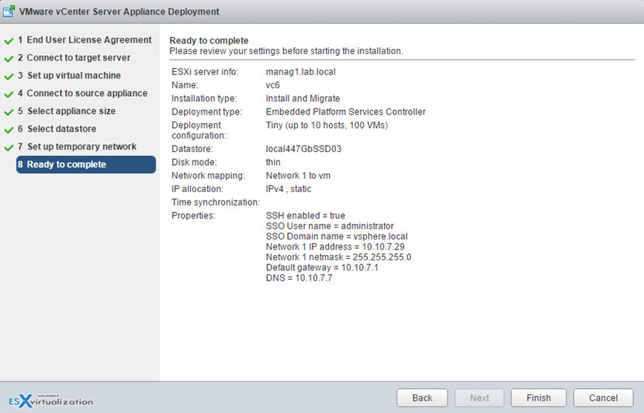
Task: Go to step 2 Connect to target server
Action: pos(74,58)
